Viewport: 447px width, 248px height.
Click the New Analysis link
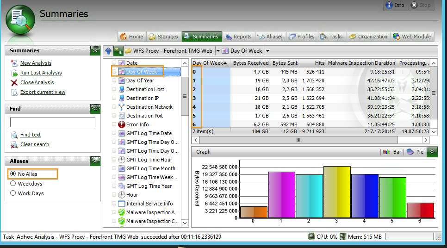(36, 63)
